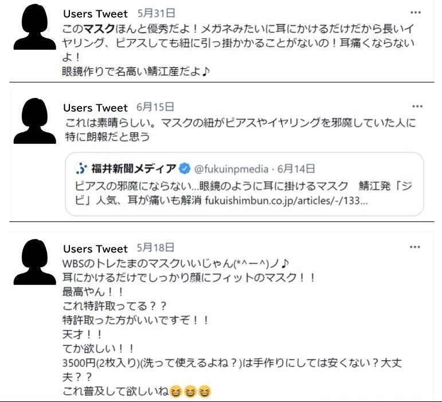
Task: Click the 5月31日 timestamp
Action: click(x=157, y=13)
